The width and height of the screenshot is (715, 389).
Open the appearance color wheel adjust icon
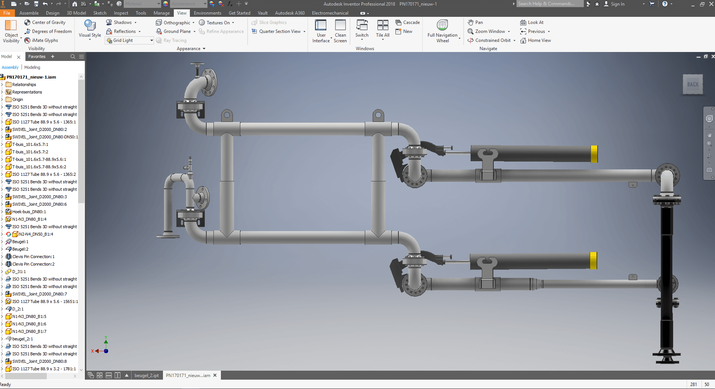[x=212, y=4]
